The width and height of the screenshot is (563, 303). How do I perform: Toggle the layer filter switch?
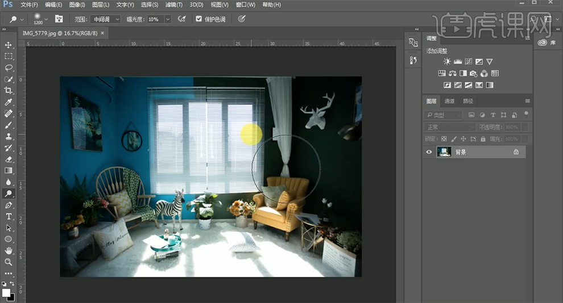(526, 115)
